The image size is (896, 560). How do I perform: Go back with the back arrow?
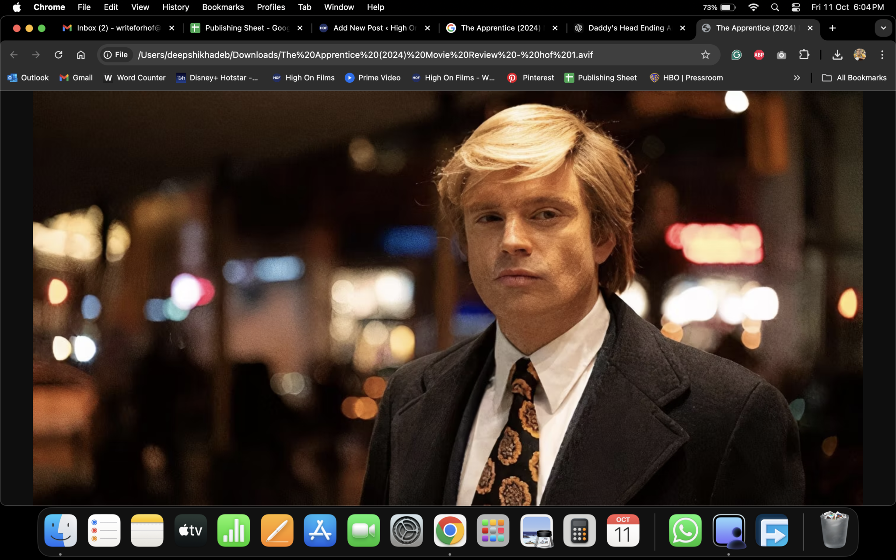pos(14,55)
